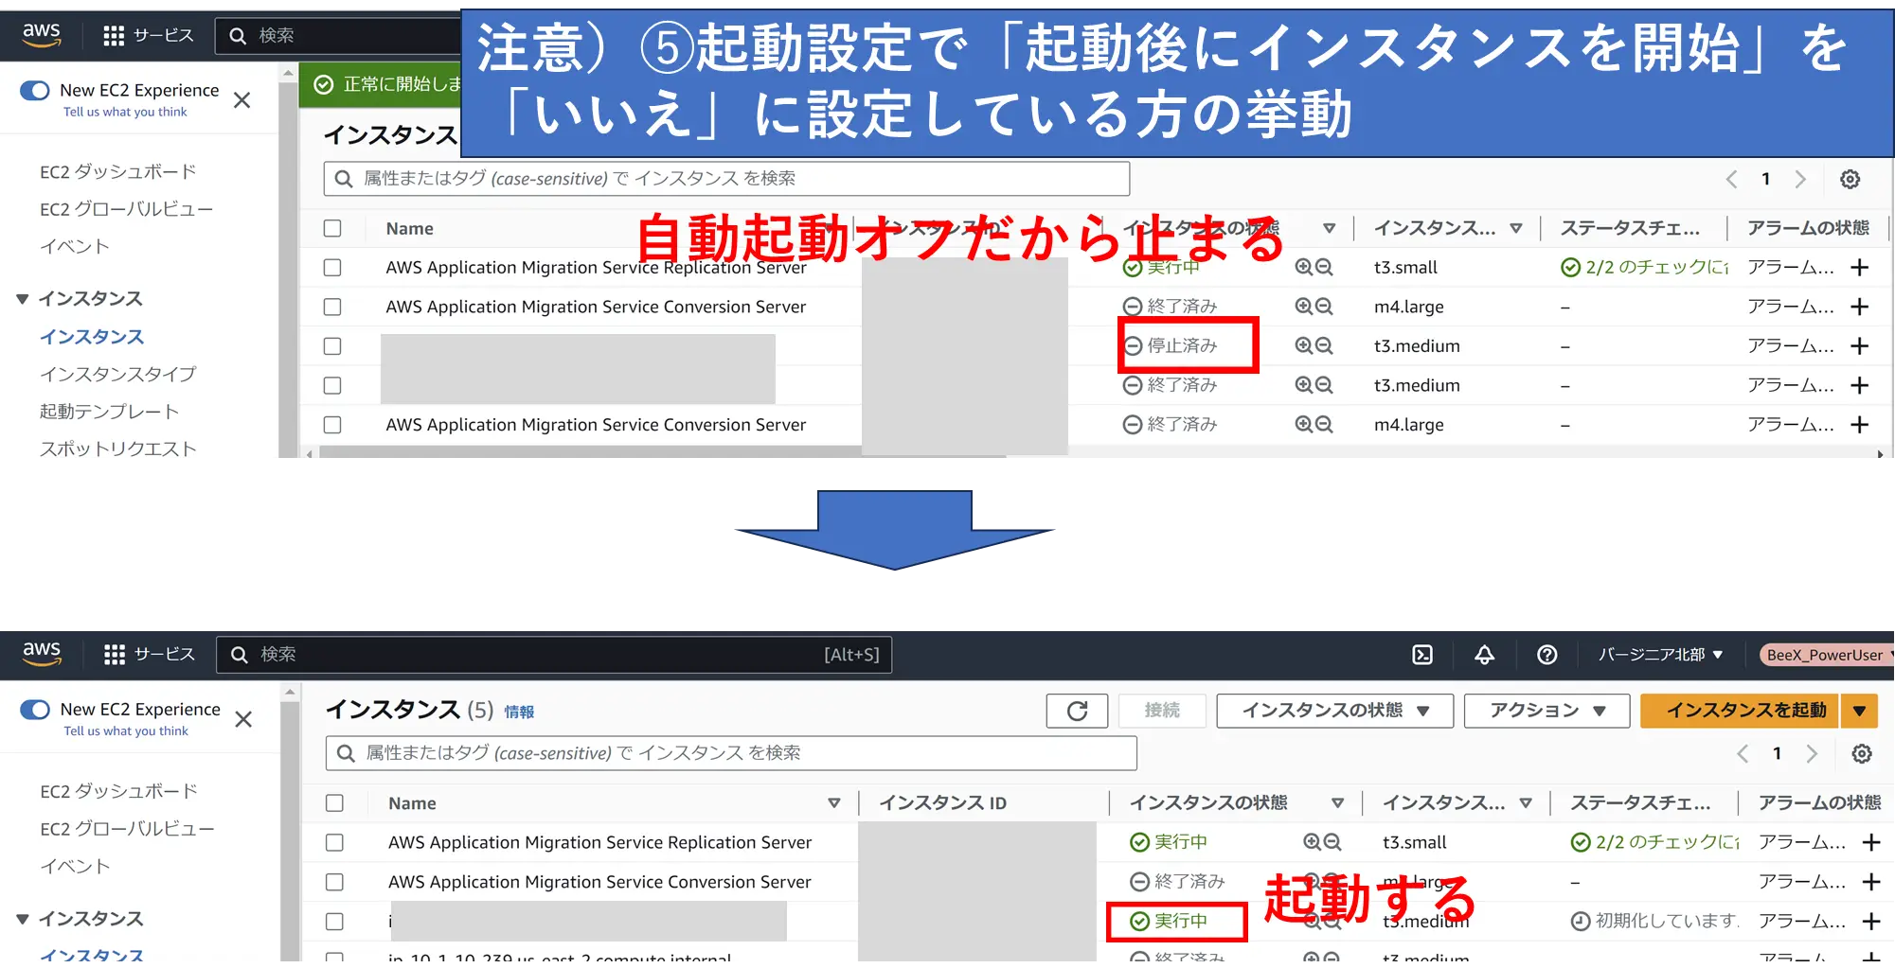Go to previous page arrow in upper console
The height and width of the screenshot is (968, 1895).
1731,179
